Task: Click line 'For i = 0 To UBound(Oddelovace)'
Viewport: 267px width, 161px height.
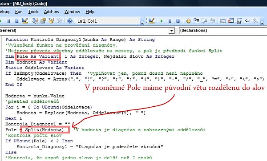Action: 49,107
